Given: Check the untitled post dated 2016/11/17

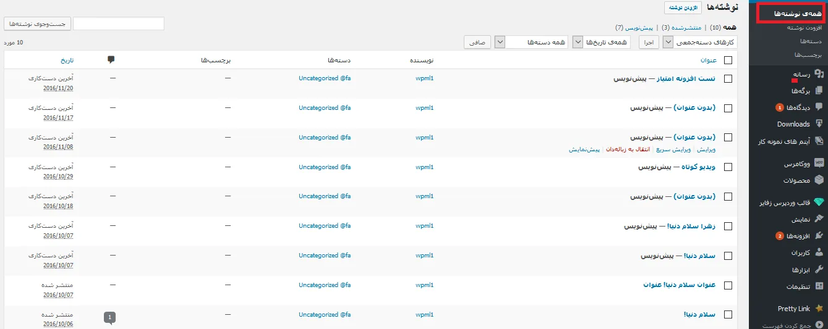Looking at the screenshot, I should [x=728, y=108].
